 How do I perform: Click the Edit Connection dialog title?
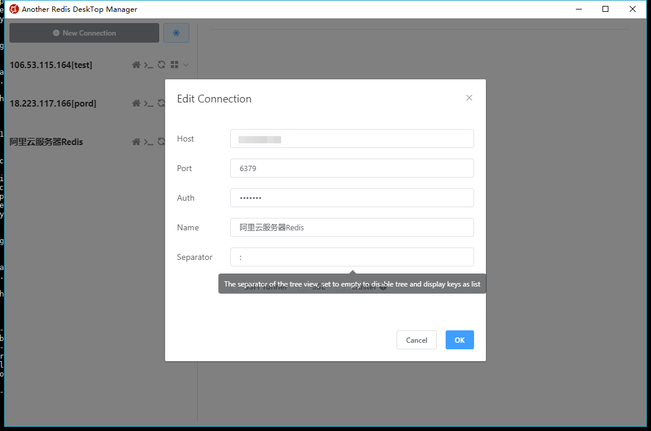214,99
